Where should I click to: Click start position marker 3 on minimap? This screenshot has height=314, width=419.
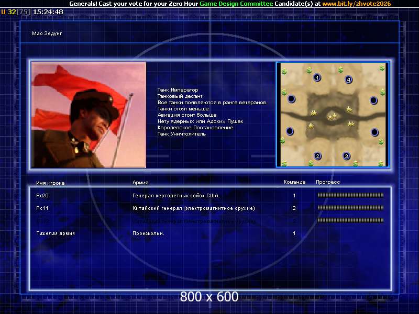(x=346, y=156)
